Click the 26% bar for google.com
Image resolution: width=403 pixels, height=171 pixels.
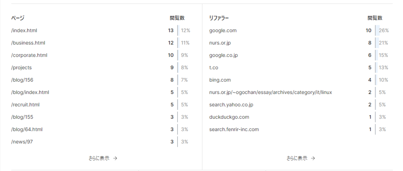(377, 31)
